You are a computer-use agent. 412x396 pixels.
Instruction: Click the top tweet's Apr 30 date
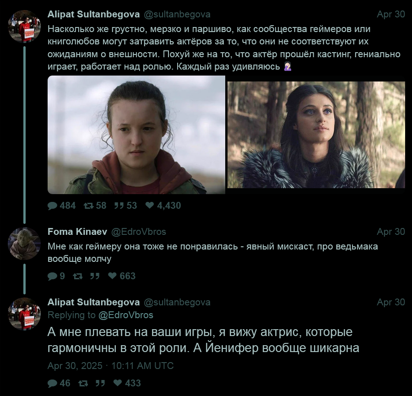391,14
